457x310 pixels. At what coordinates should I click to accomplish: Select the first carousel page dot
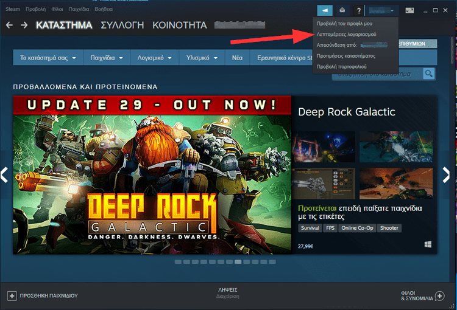coord(178,262)
